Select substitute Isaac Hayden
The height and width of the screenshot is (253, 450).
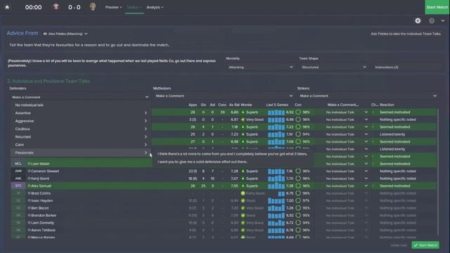click(x=42, y=201)
